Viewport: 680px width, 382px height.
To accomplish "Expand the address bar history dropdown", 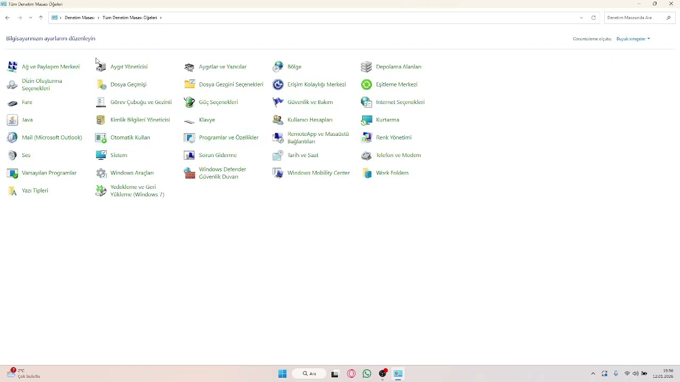I will point(581,18).
